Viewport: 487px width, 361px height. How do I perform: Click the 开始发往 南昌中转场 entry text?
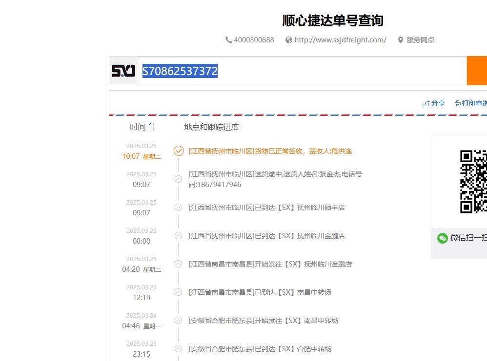(x=264, y=321)
